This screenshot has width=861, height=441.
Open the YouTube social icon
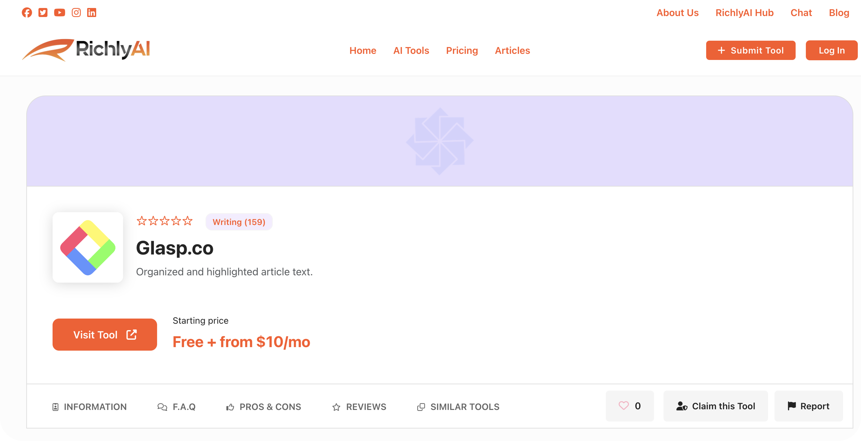point(60,13)
